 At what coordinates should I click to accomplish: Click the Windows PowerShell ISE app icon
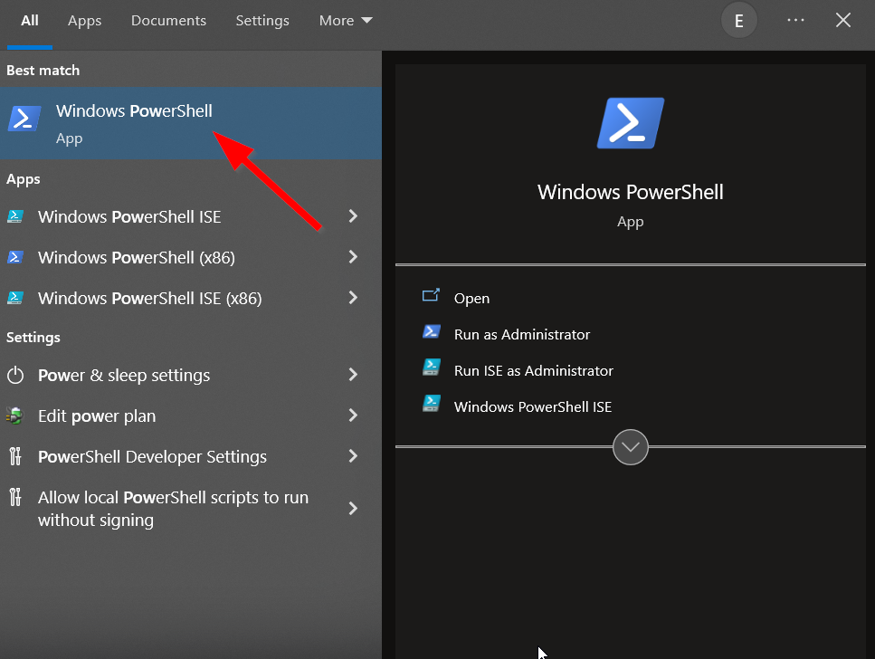tap(15, 216)
